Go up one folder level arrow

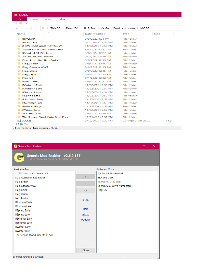point(37,28)
